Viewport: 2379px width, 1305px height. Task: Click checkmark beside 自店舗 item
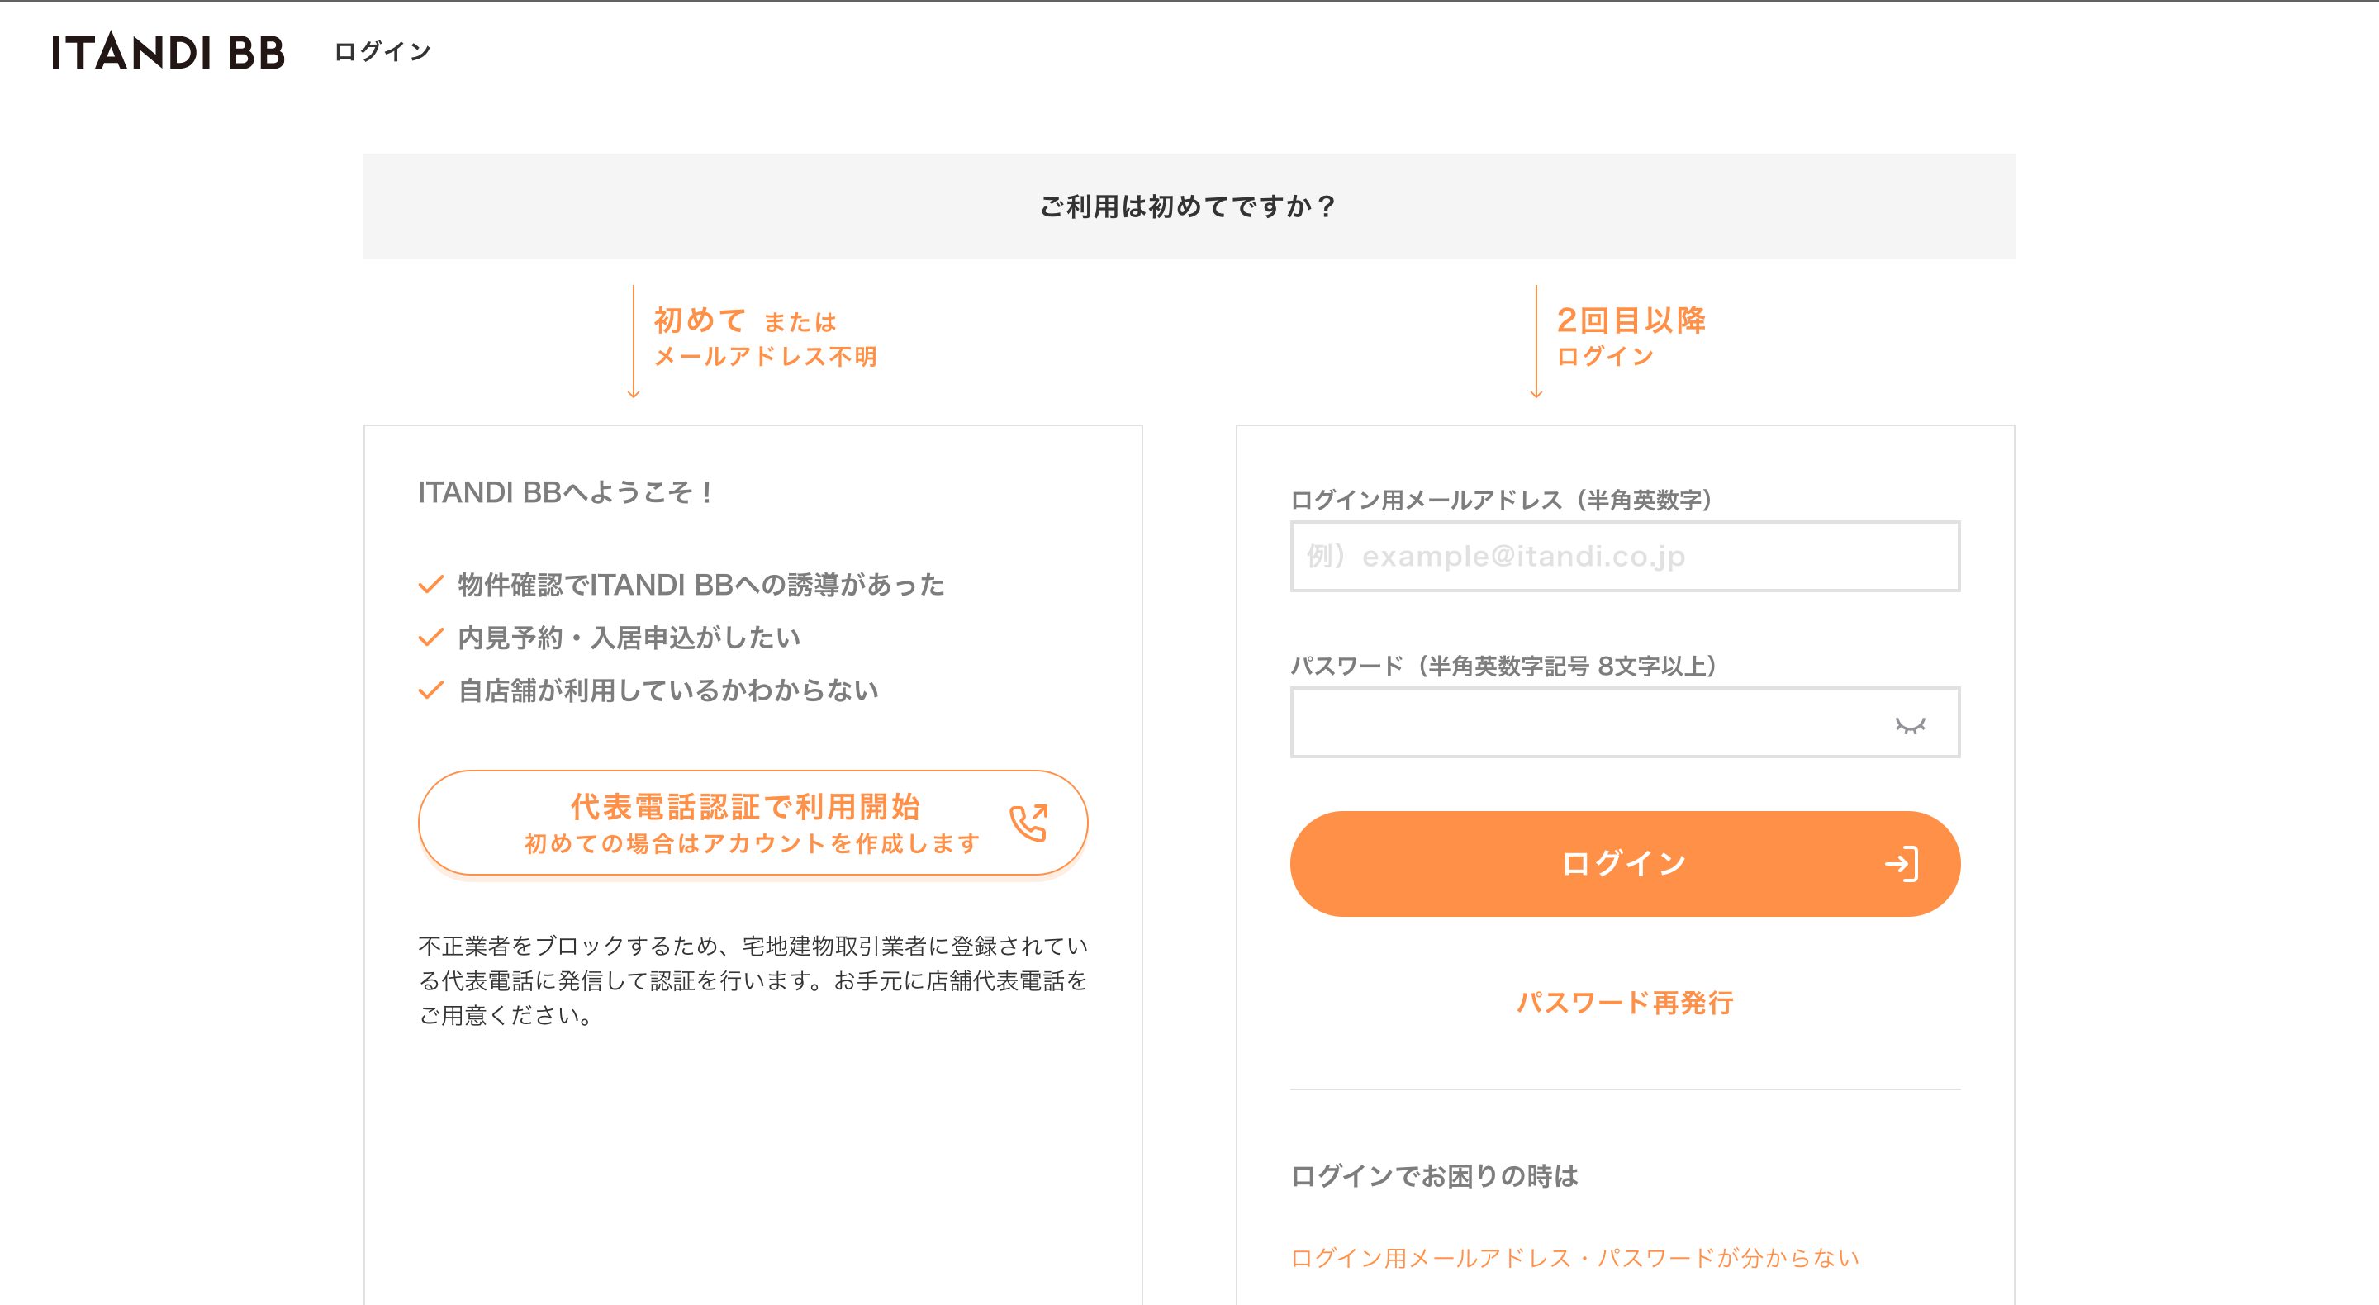pyautogui.click(x=431, y=690)
